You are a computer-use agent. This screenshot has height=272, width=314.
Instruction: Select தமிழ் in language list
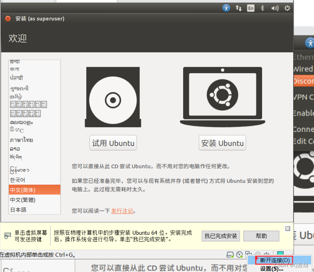35,97
